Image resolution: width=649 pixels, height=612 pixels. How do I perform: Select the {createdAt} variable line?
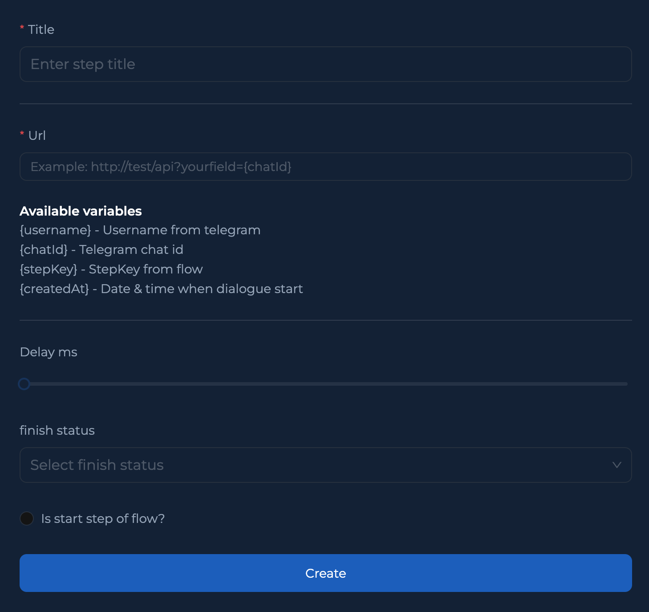point(161,289)
